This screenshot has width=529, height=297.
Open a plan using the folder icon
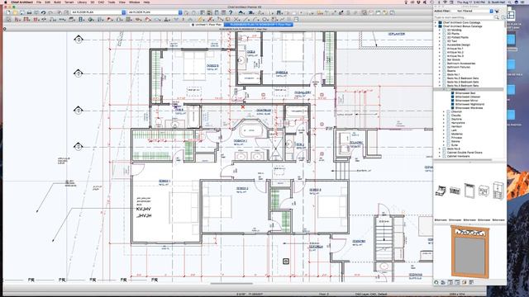(15, 13)
